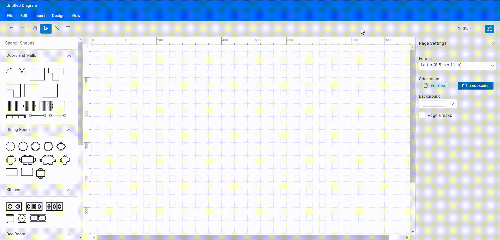Screen dimensions: 500x240
Task: Collapse the Dining Room section
Action: [69, 130]
